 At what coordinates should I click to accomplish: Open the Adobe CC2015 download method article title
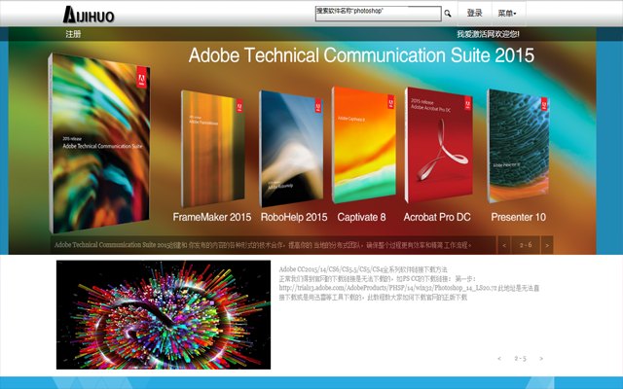(x=363, y=269)
